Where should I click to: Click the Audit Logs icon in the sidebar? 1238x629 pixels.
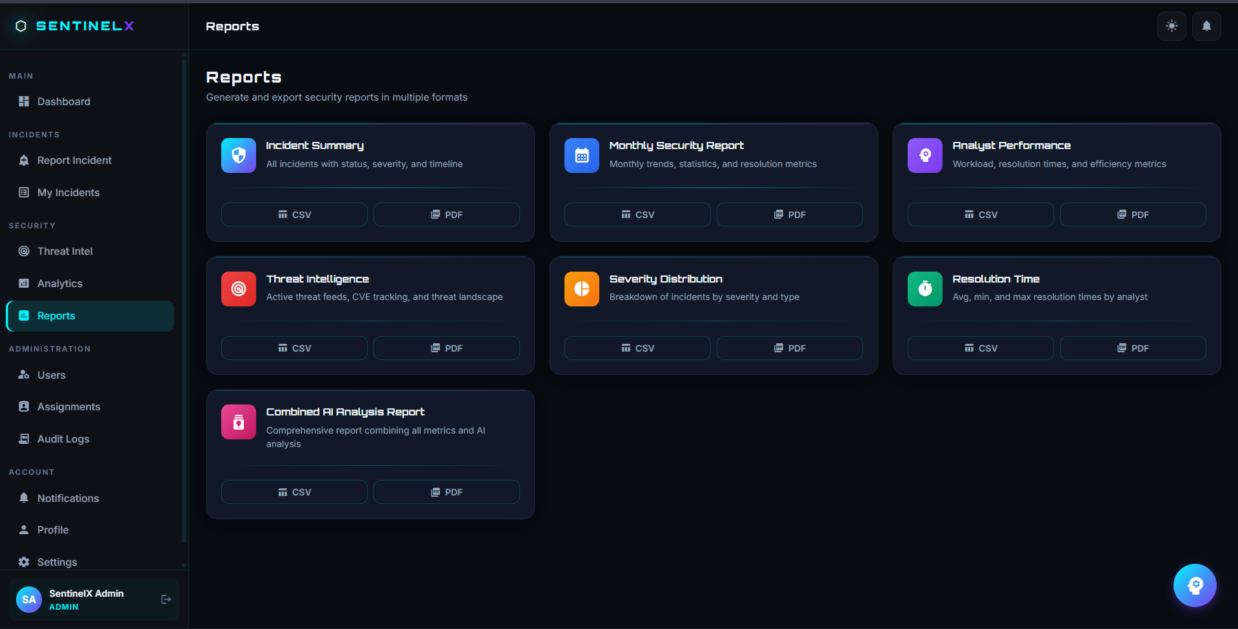click(24, 439)
